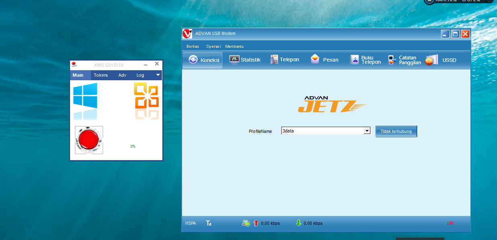The width and height of the screenshot is (497, 240).
Task: Expand the ProfileName dropdown arrow
Action: tap(367, 131)
